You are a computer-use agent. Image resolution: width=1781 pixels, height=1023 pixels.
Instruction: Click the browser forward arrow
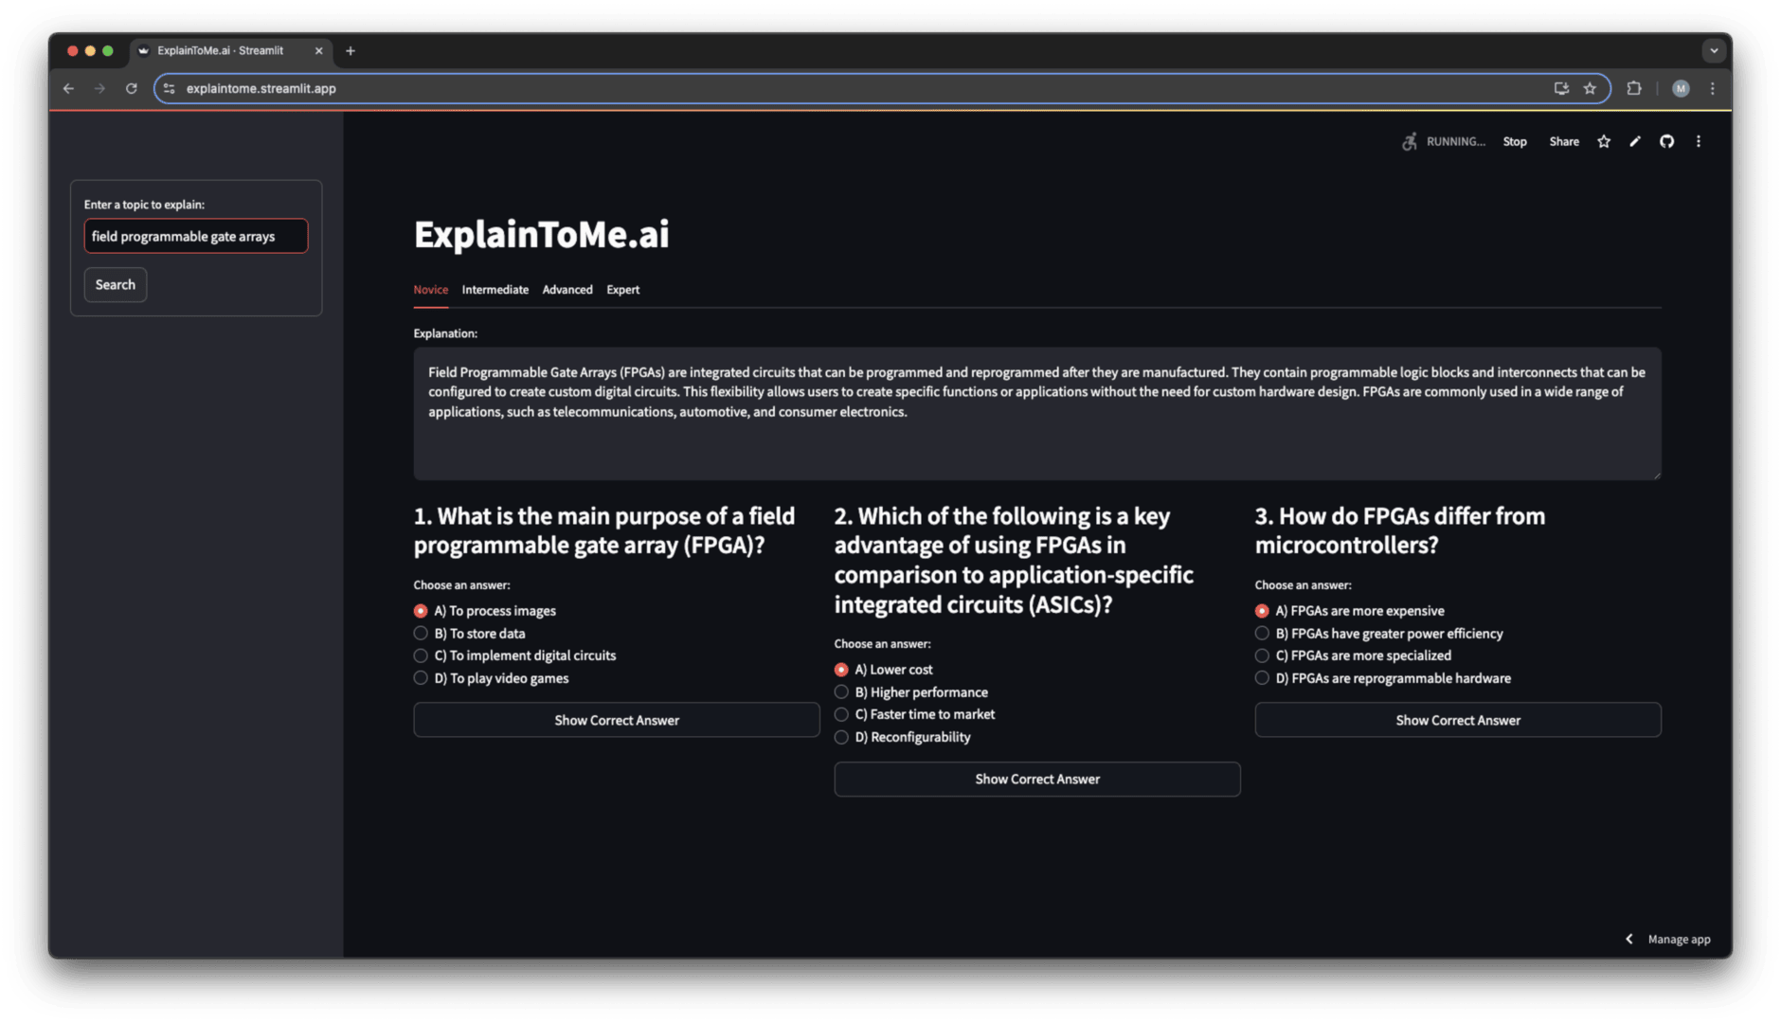click(99, 88)
